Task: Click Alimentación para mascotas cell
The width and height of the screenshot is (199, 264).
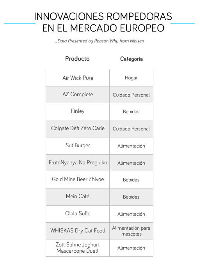Action: pyautogui.click(x=131, y=231)
